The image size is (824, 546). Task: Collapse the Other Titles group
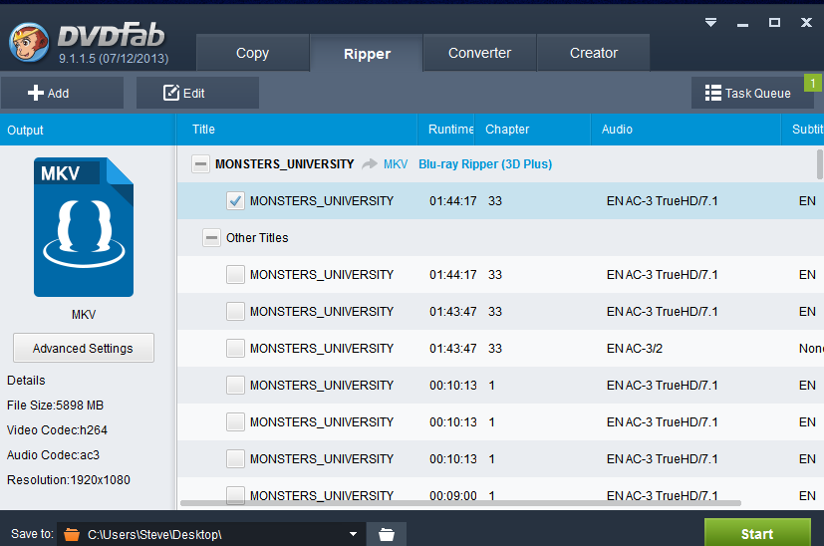[211, 238]
